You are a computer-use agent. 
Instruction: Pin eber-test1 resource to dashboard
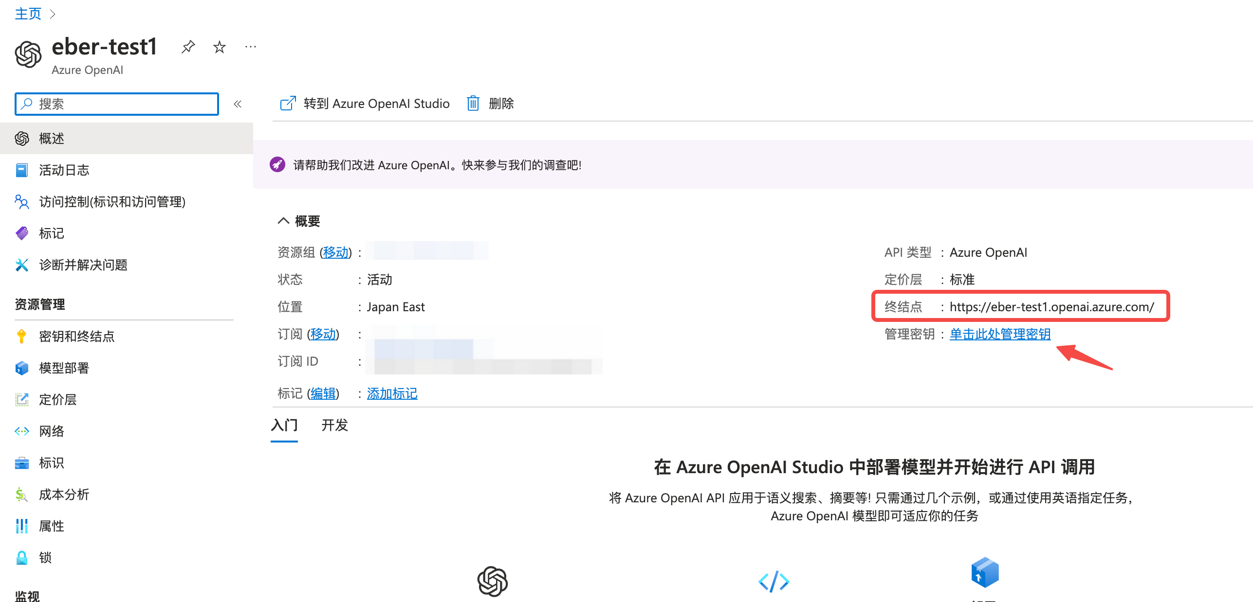pyautogui.click(x=188, y=47)
